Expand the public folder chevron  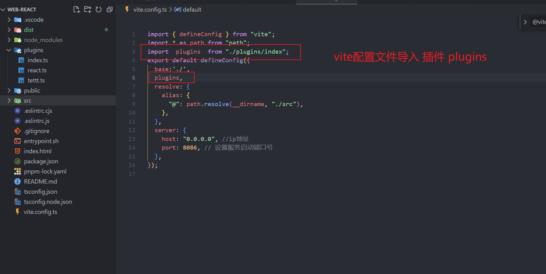click(x=9, y=90)
